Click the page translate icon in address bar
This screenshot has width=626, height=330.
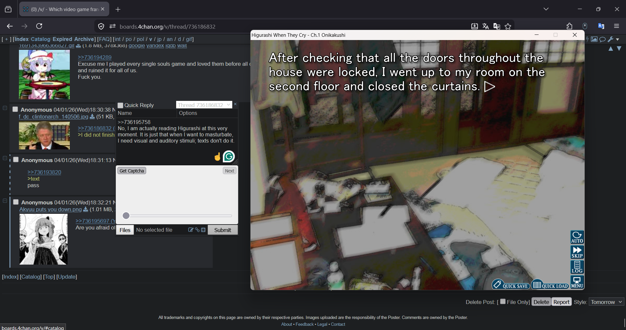(x=486, y=26)
